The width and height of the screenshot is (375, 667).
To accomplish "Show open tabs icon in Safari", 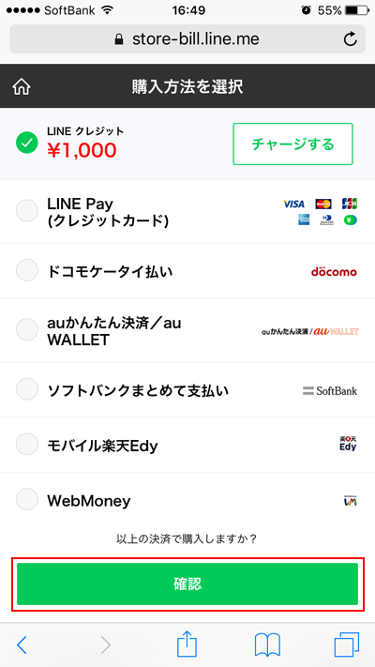I will 347,644.
